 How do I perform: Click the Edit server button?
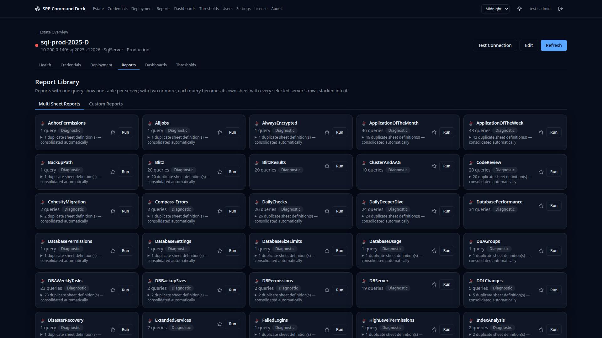[x=529, y=45]
